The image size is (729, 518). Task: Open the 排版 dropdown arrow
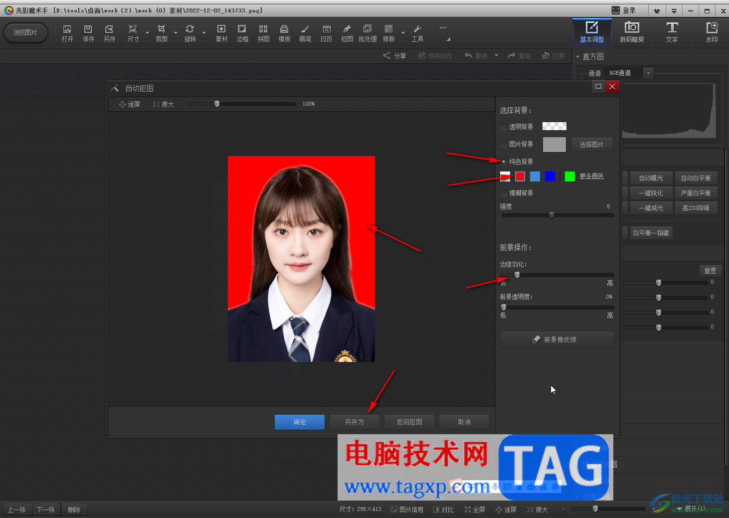click(403, 33)
